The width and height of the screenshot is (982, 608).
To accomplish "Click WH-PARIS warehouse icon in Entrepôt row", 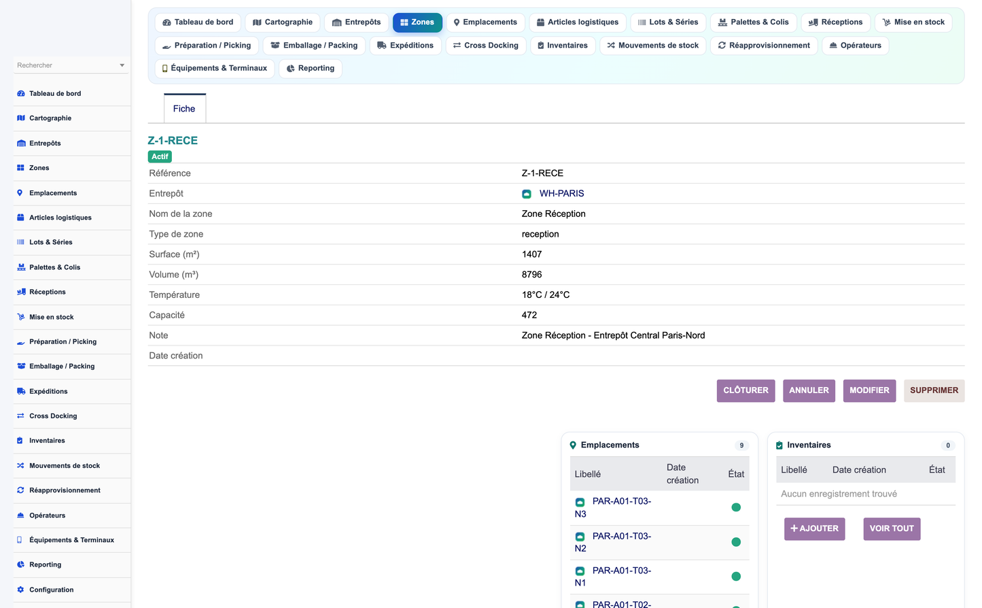I will 527,194.
